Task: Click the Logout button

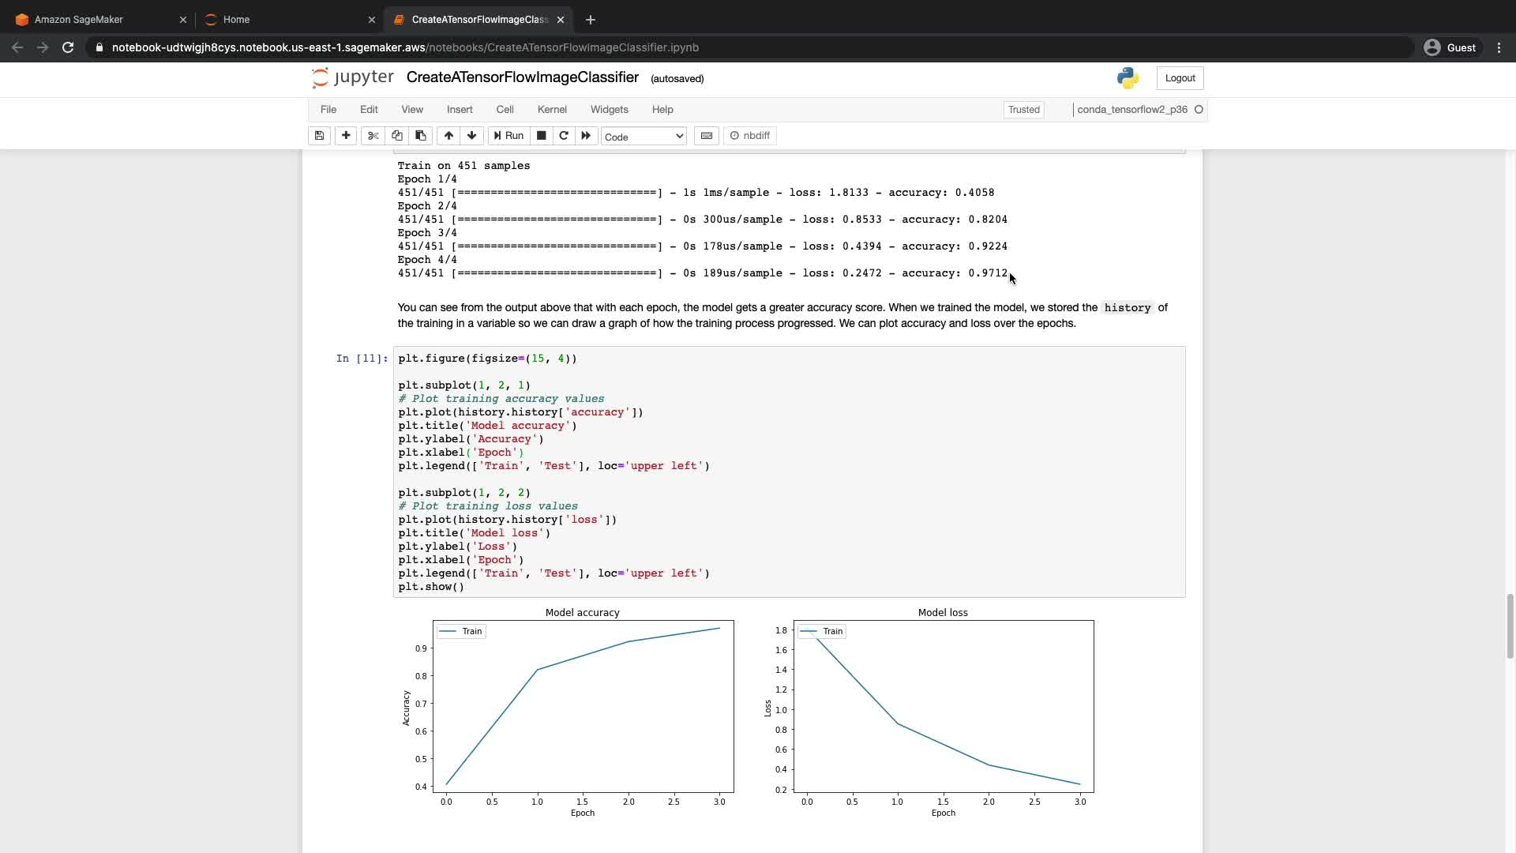Action: point(1180,78)
